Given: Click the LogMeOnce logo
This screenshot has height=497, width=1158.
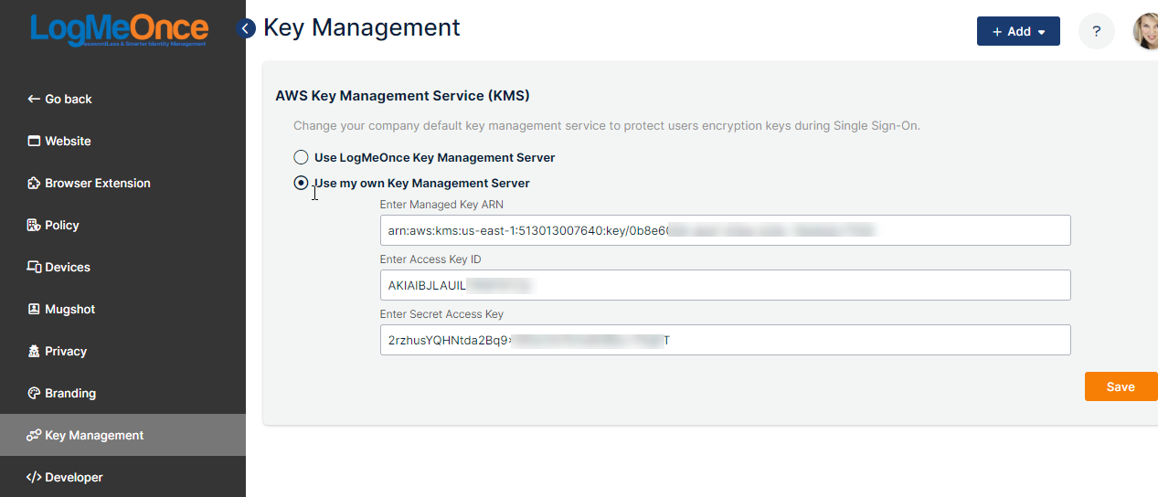Looking at the screenshot, I should 119,30.
